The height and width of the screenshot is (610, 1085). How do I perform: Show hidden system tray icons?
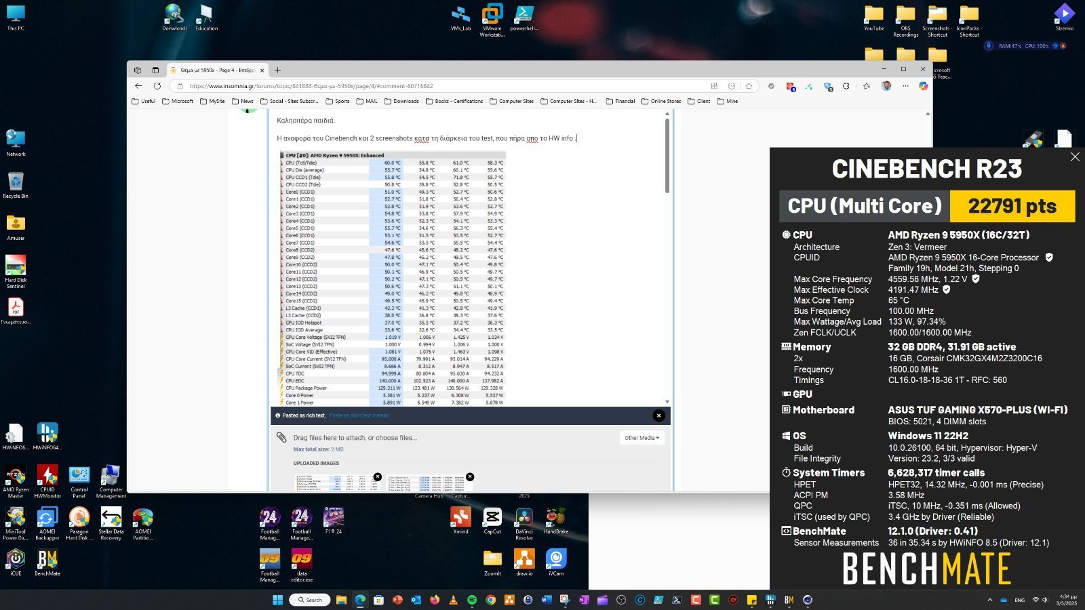coord(989,600)
